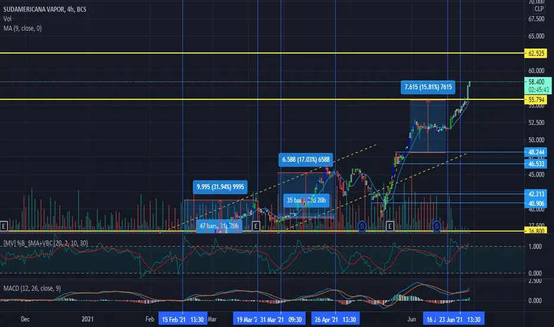Click the 36.800 yellow price label
Image resolution: width=554 pixels, height=327 pixels.
click(x=536, y=231)
